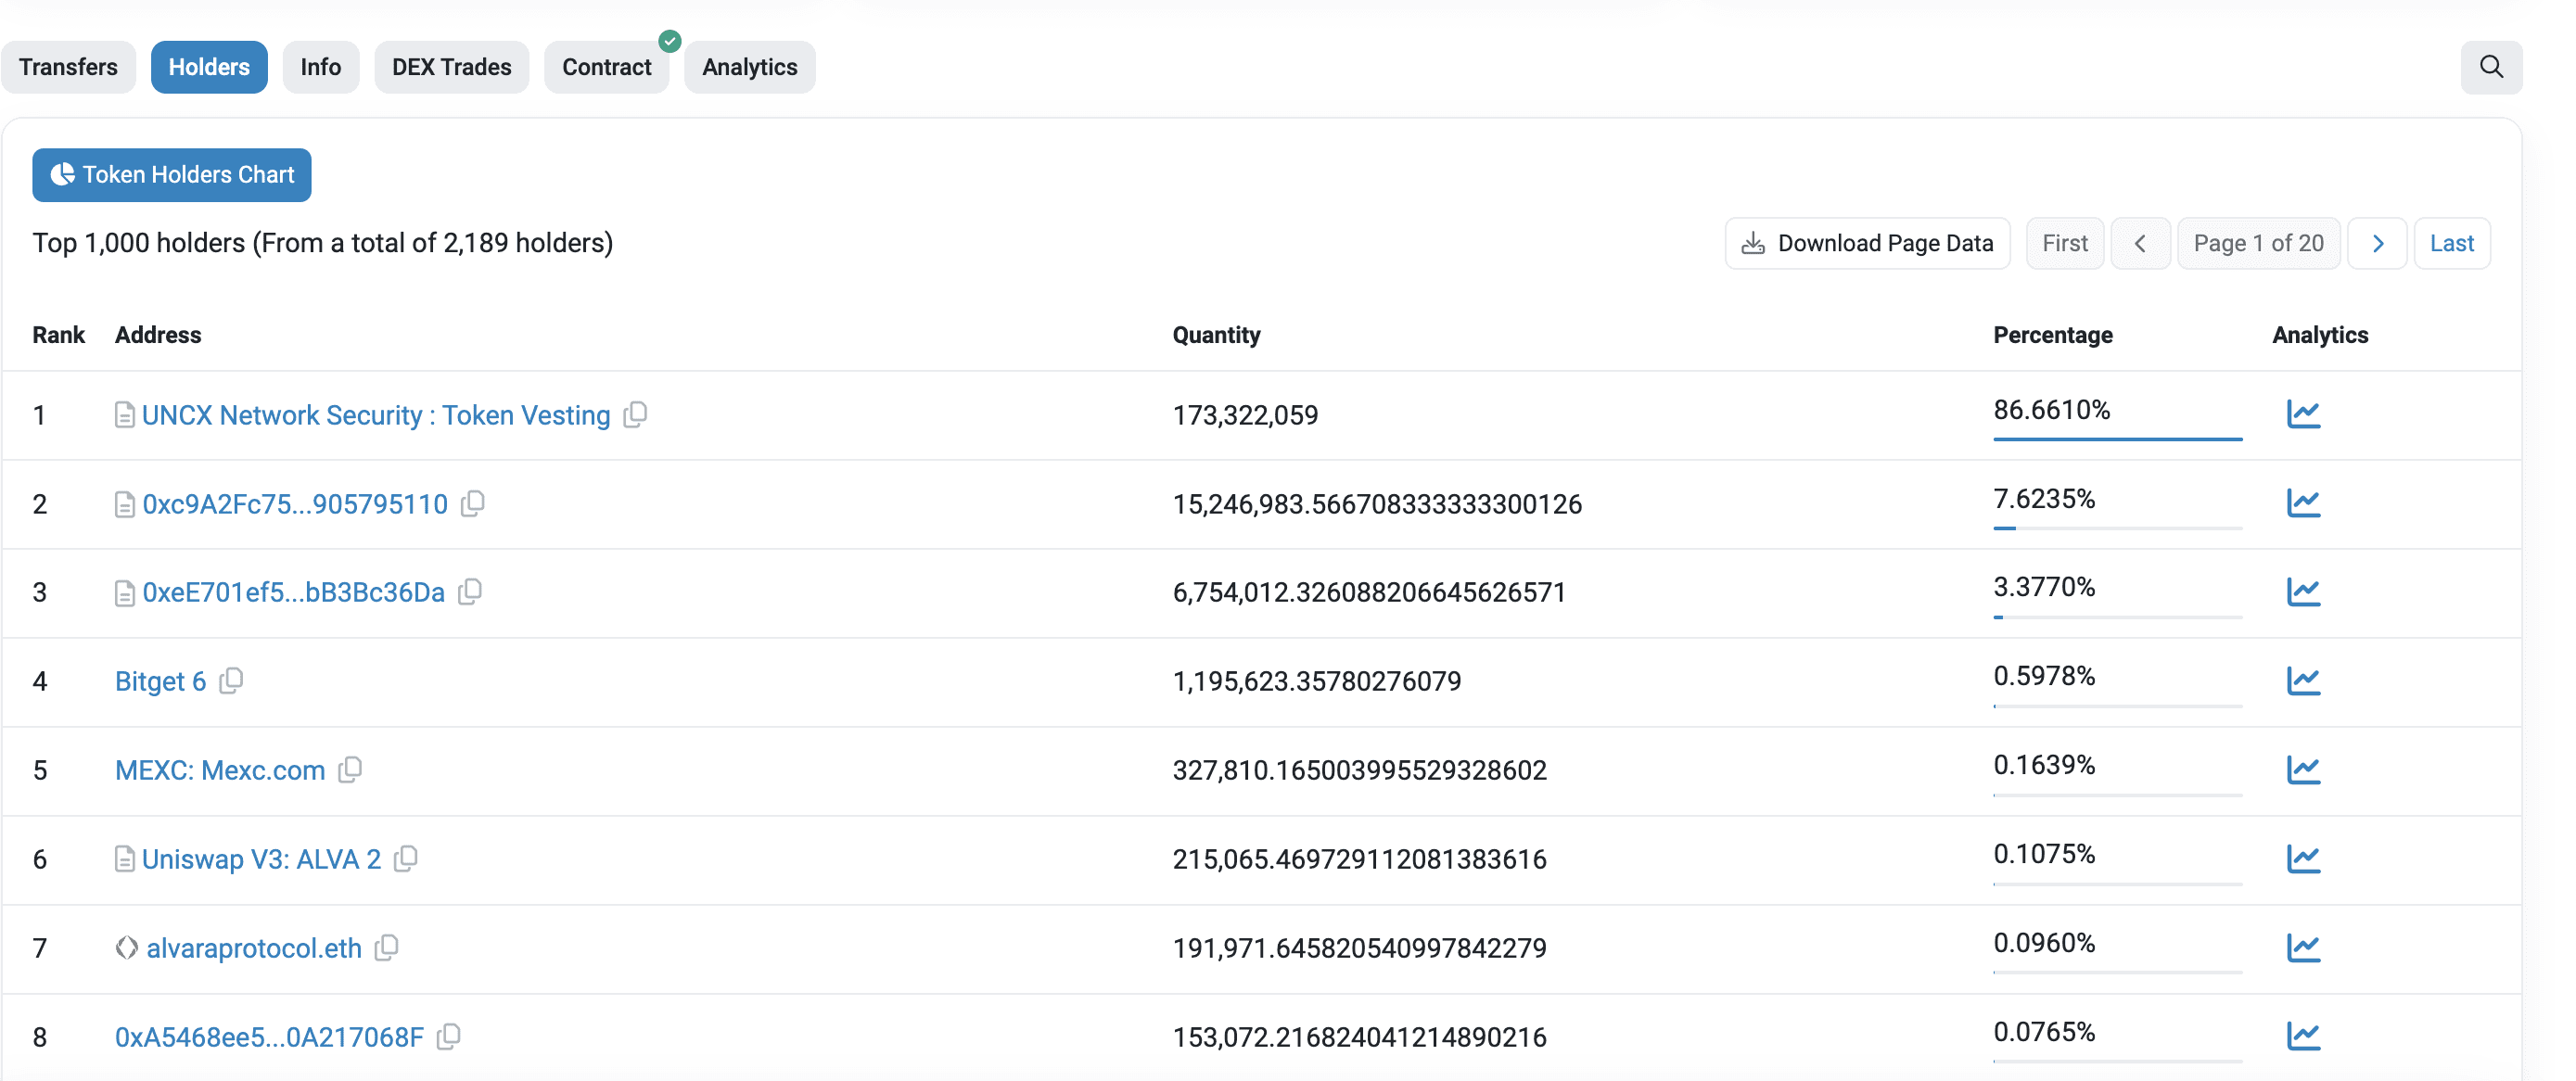
Task: Go to next holders page
Action: coord(2377,243)
